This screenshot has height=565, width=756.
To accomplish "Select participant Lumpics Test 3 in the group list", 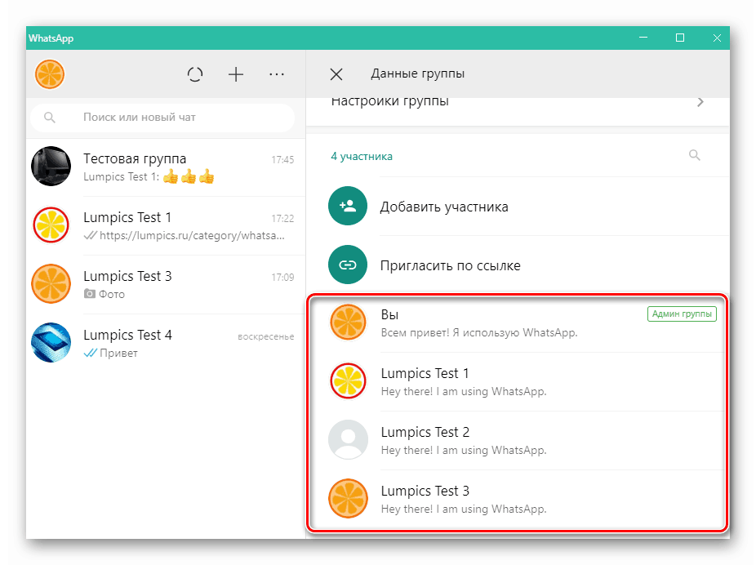I will 518,499.
